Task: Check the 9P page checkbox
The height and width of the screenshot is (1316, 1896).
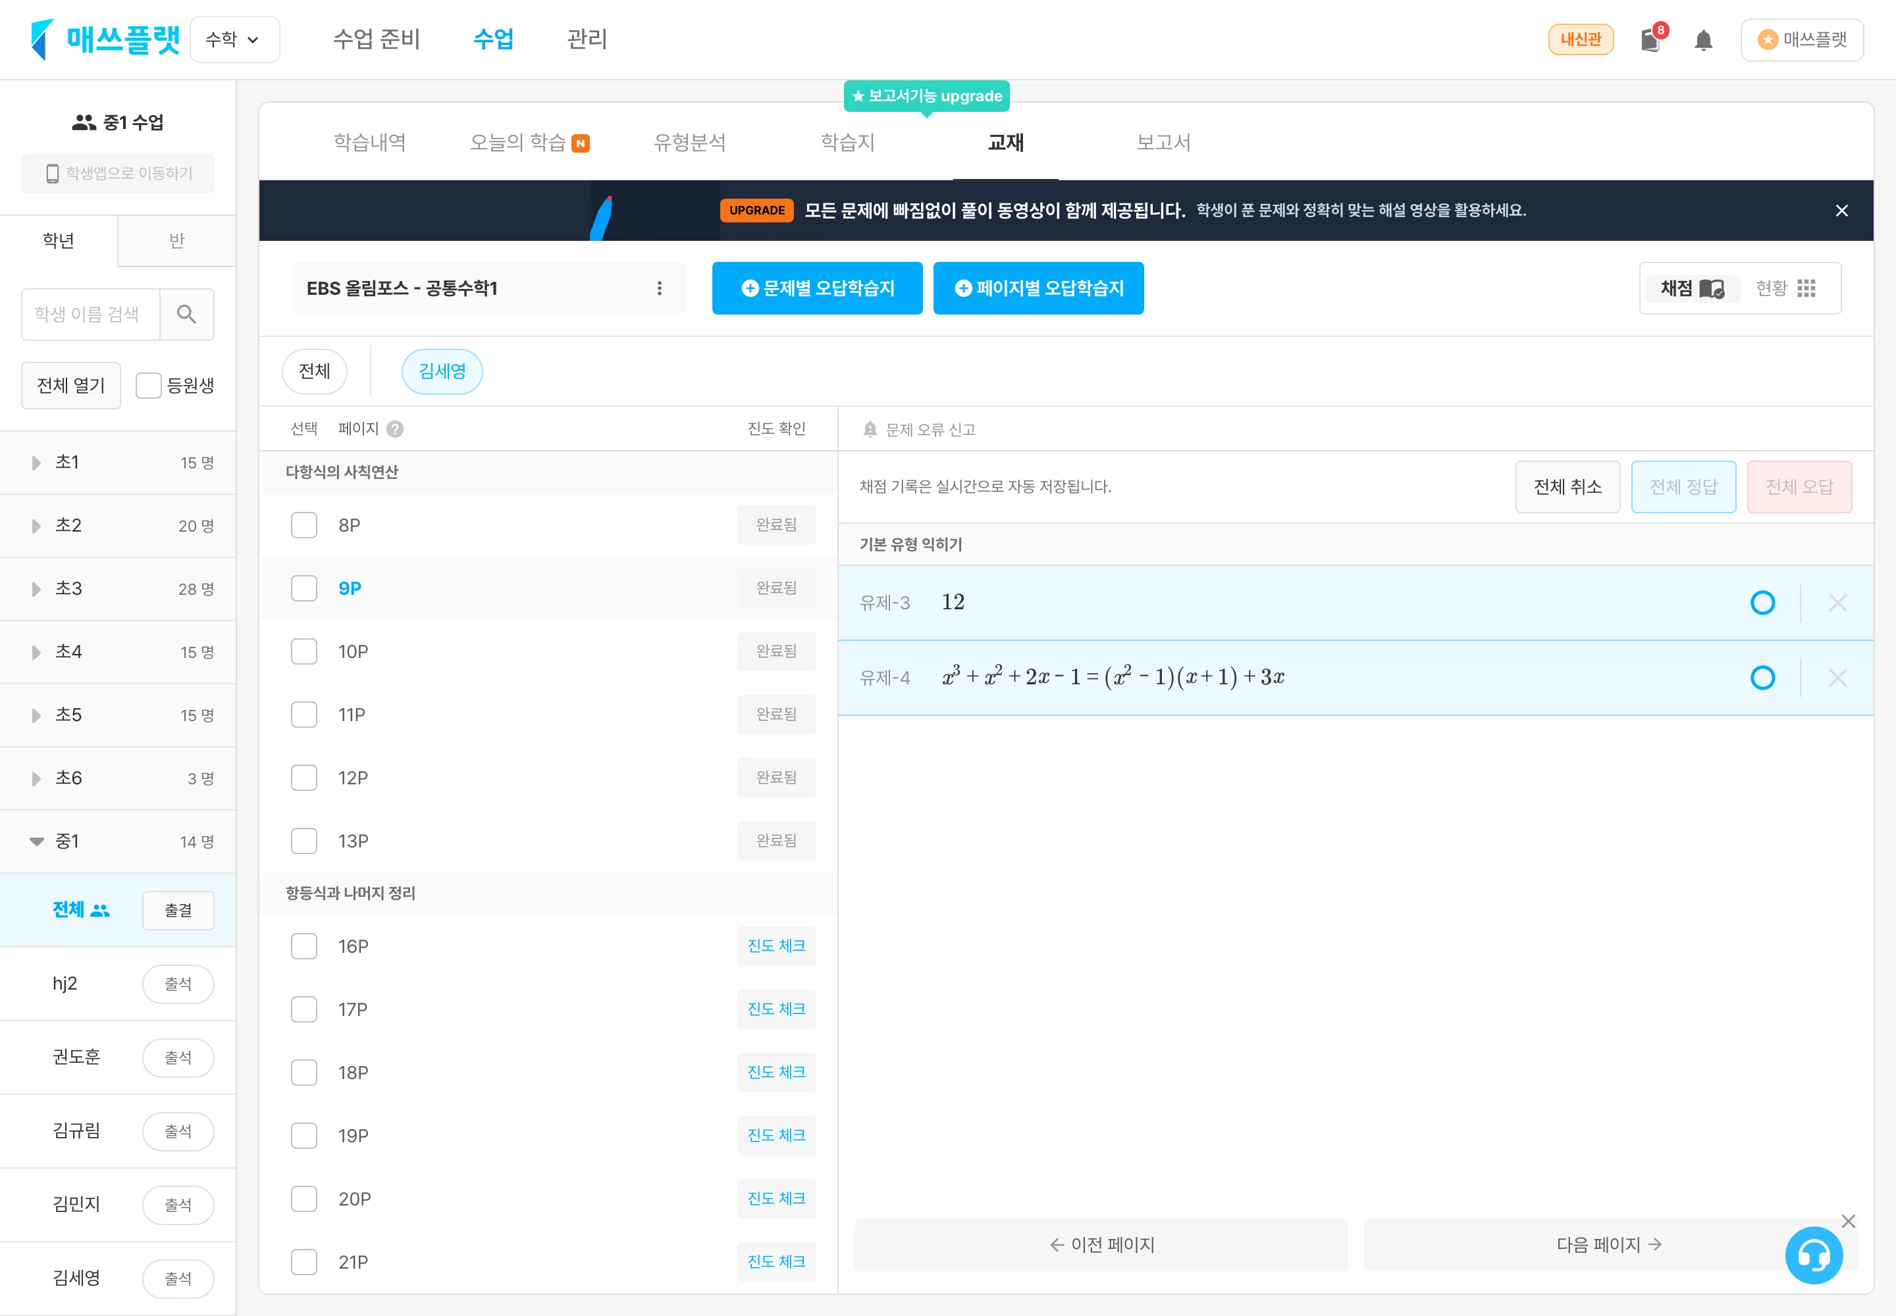Action: click(x=303, y=589)
